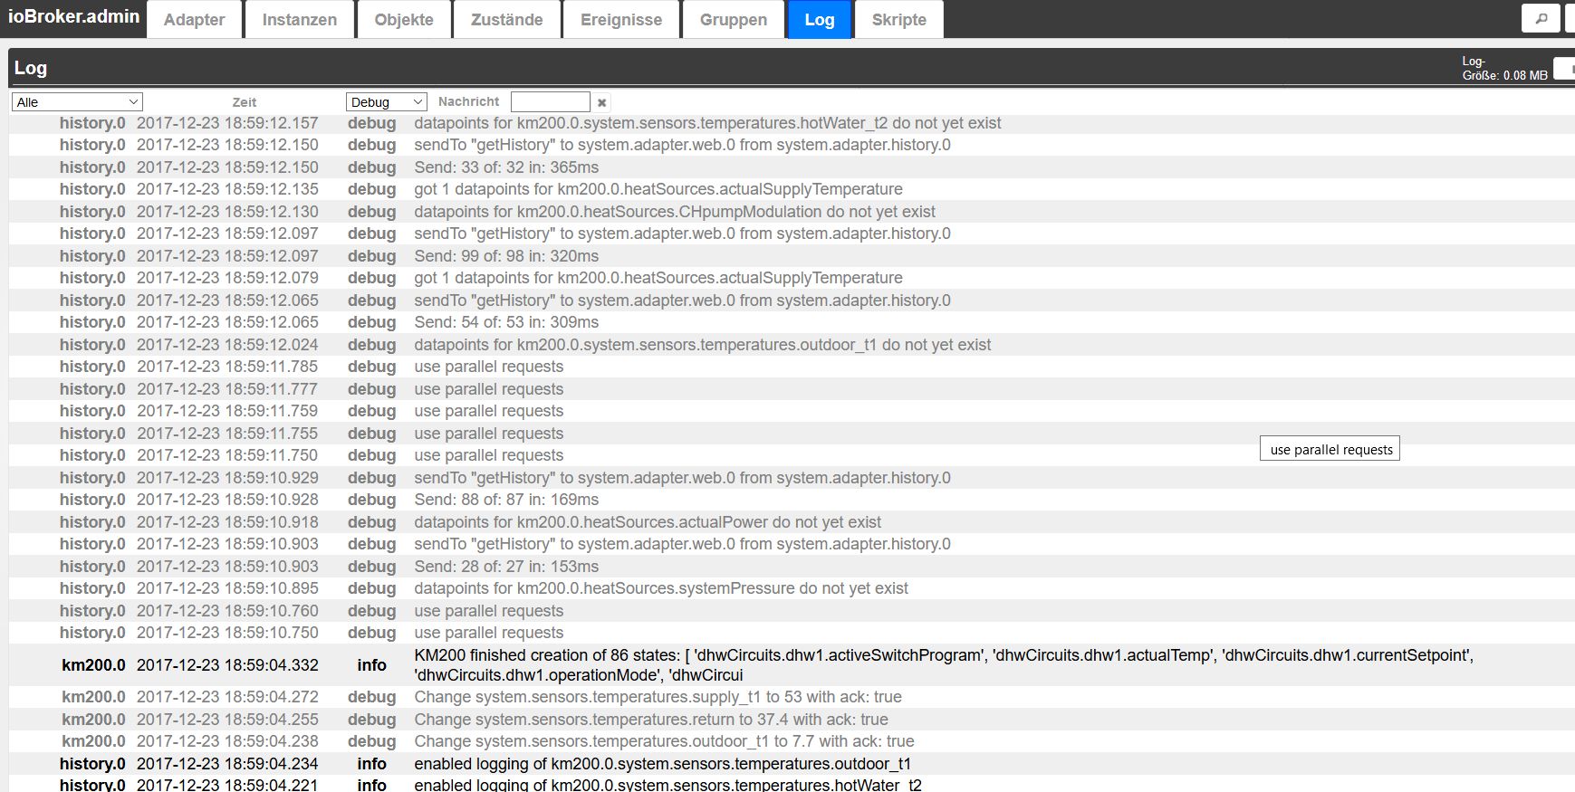Select timestamp 2017-12-23 18:59:12.079
Image resolution: width=1575 pixels, height=792 pixels.
[227, 278]
